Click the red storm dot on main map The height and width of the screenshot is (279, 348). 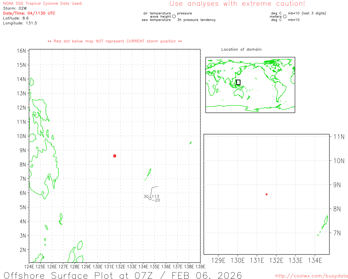click(x=115, y=156)
